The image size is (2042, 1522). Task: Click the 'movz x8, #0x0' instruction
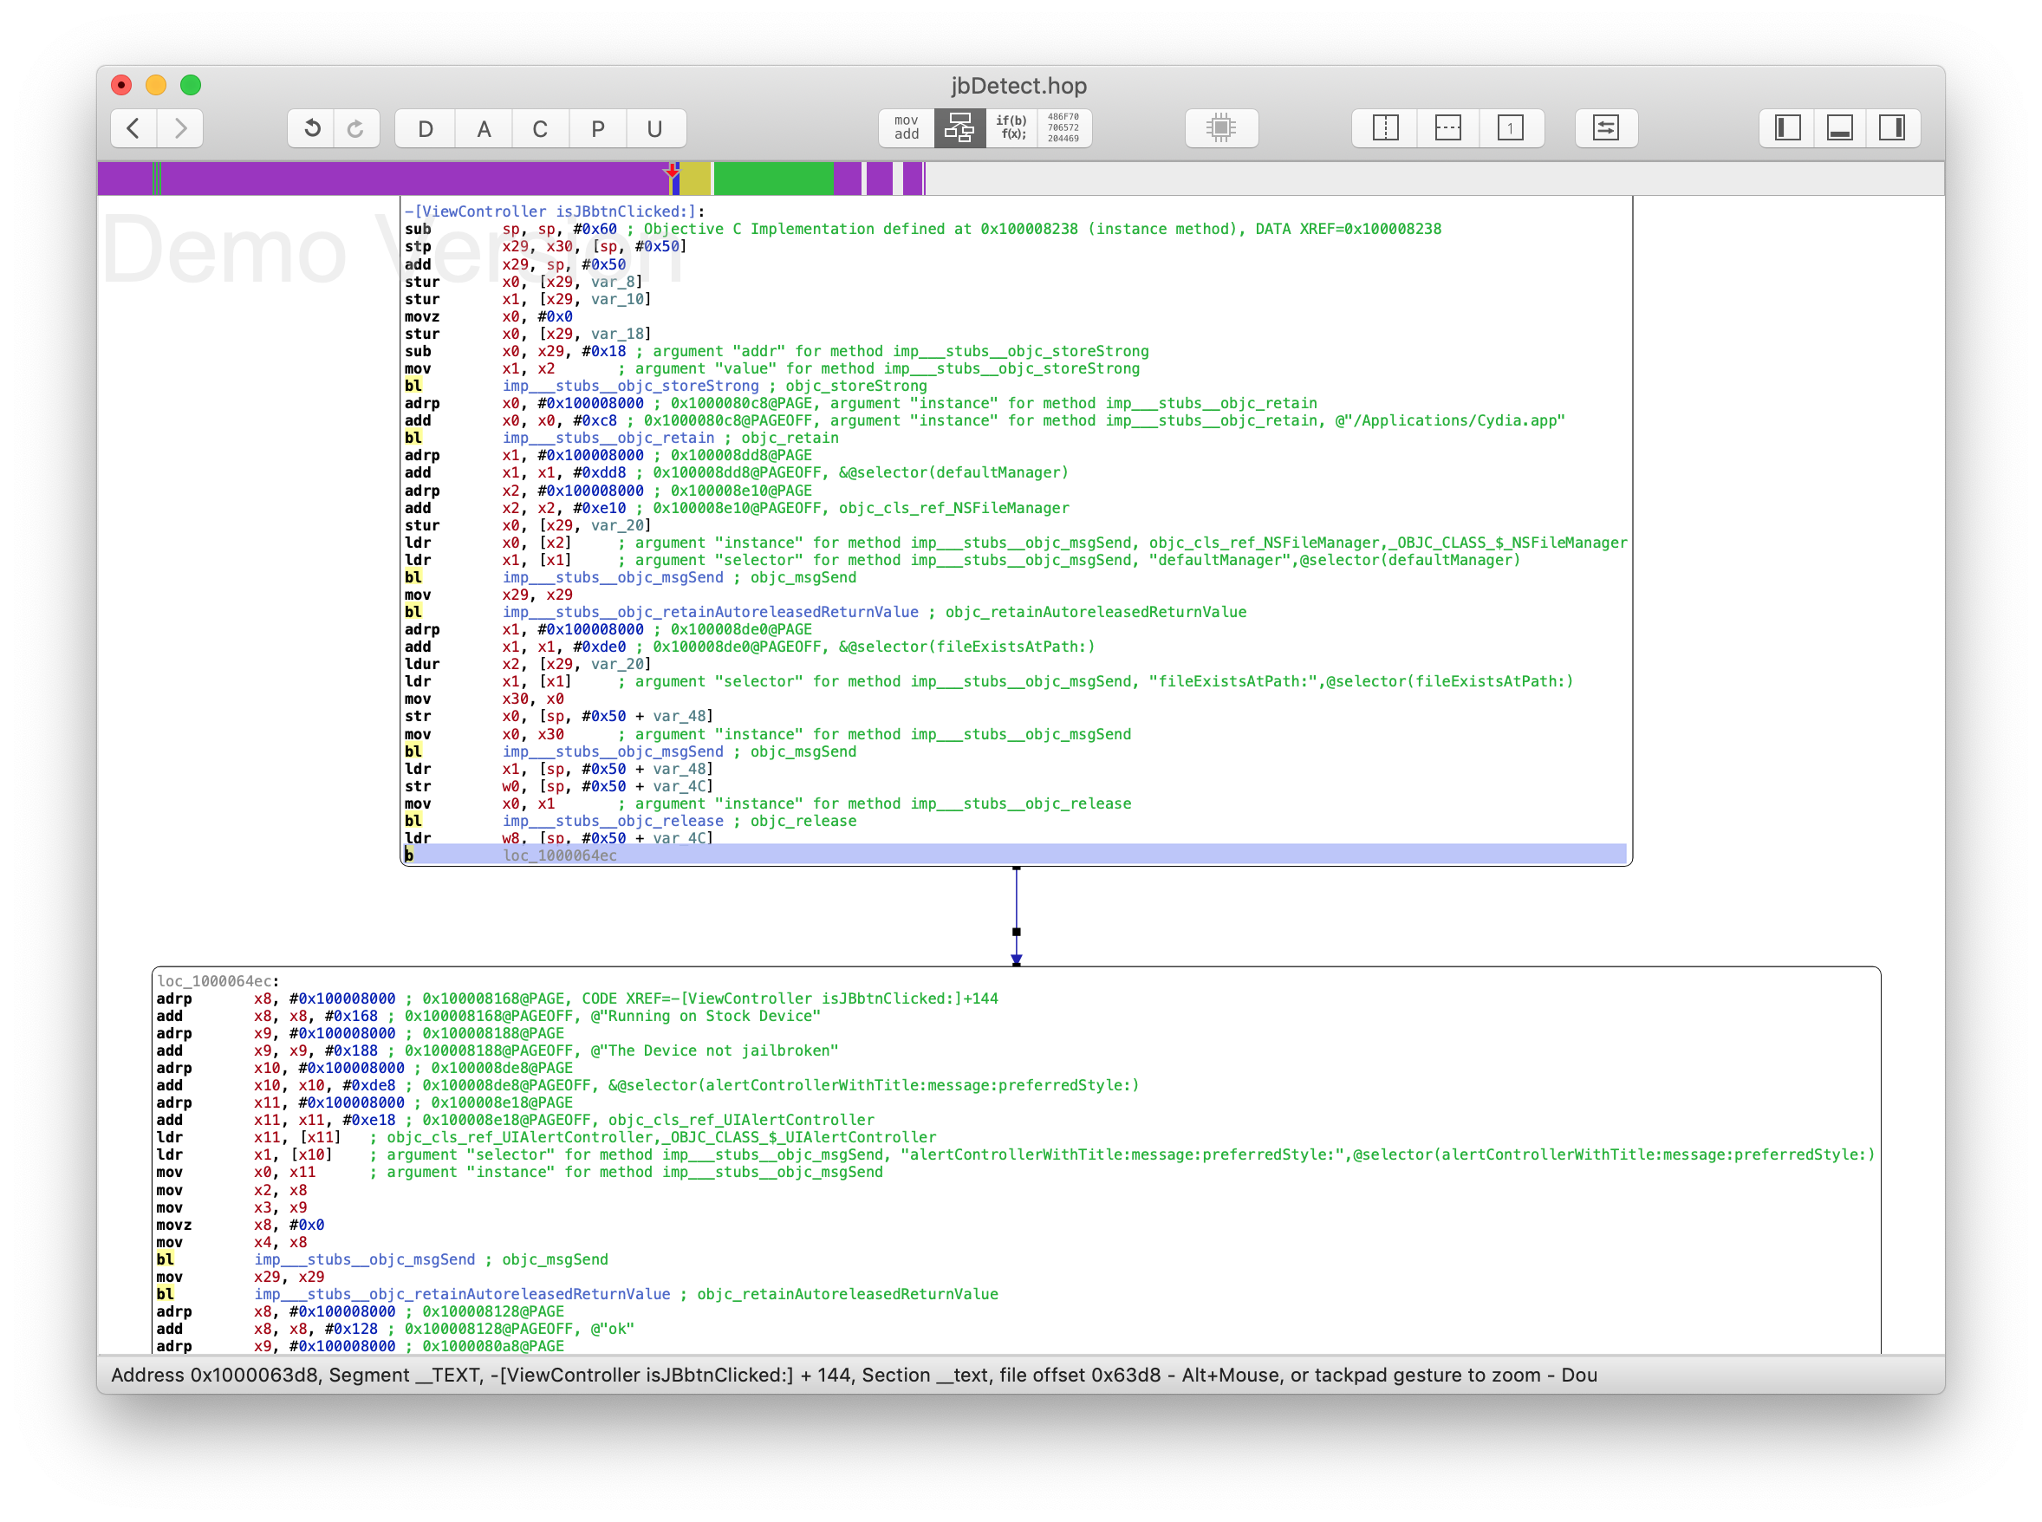[x=240, y=1225]
